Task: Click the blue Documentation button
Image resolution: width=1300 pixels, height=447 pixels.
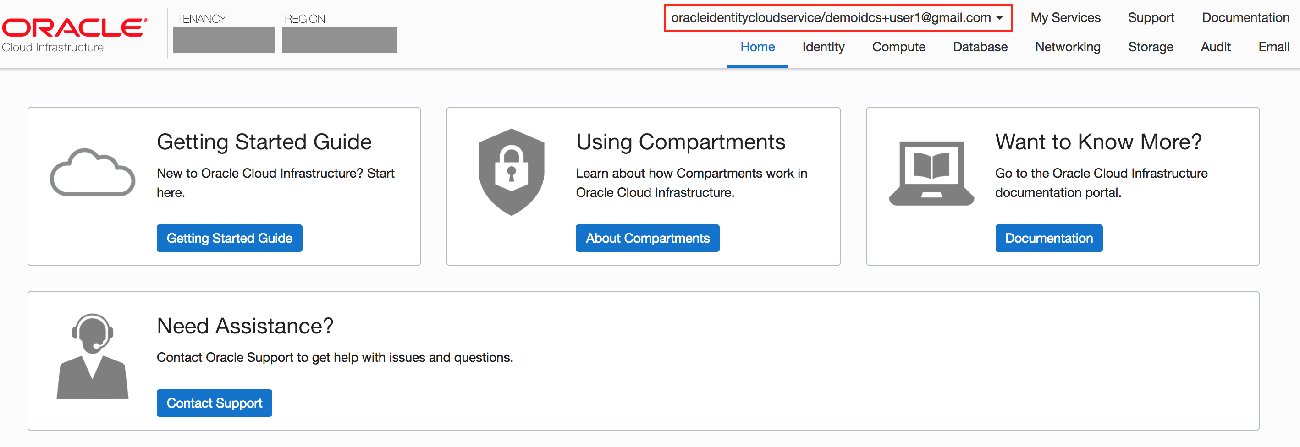Action: click(x=1049, y=238)
